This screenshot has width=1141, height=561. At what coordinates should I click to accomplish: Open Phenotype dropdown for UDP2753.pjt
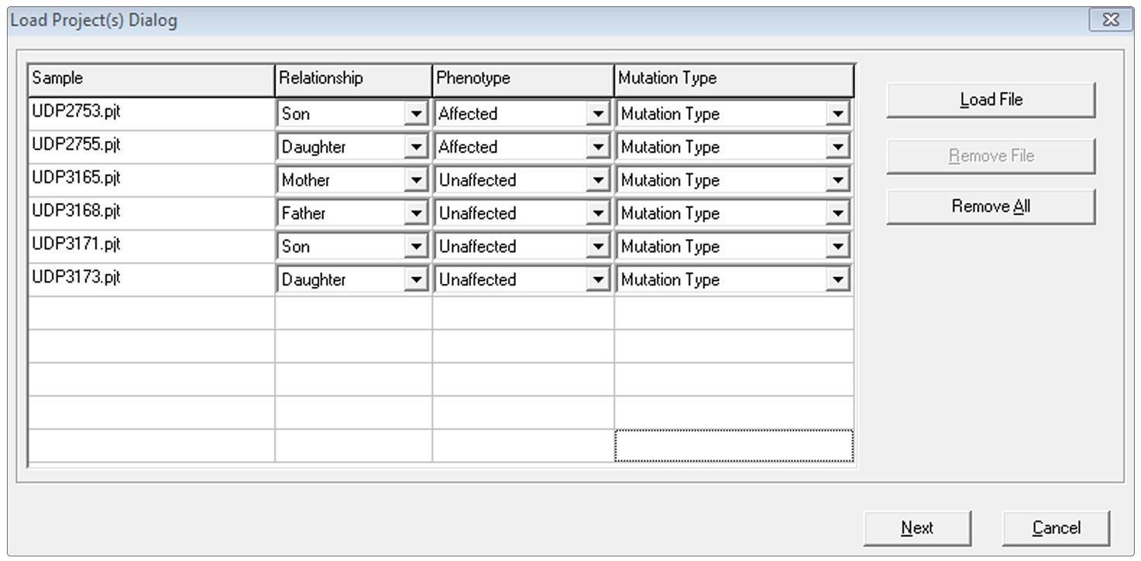(597, 115)
